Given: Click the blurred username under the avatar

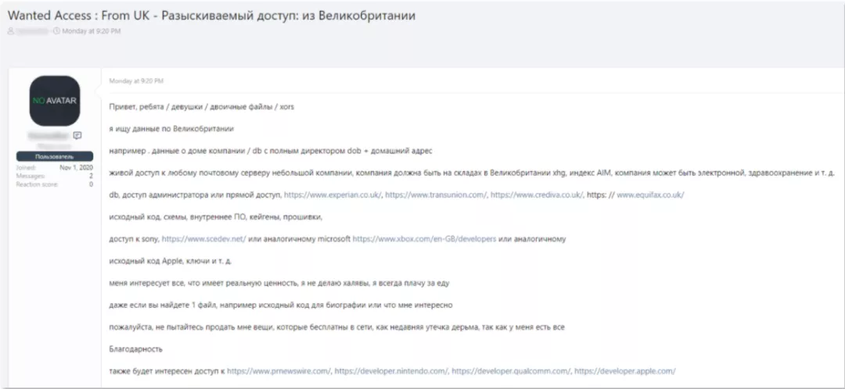Looking at the screenshot, I should point(47,135).
